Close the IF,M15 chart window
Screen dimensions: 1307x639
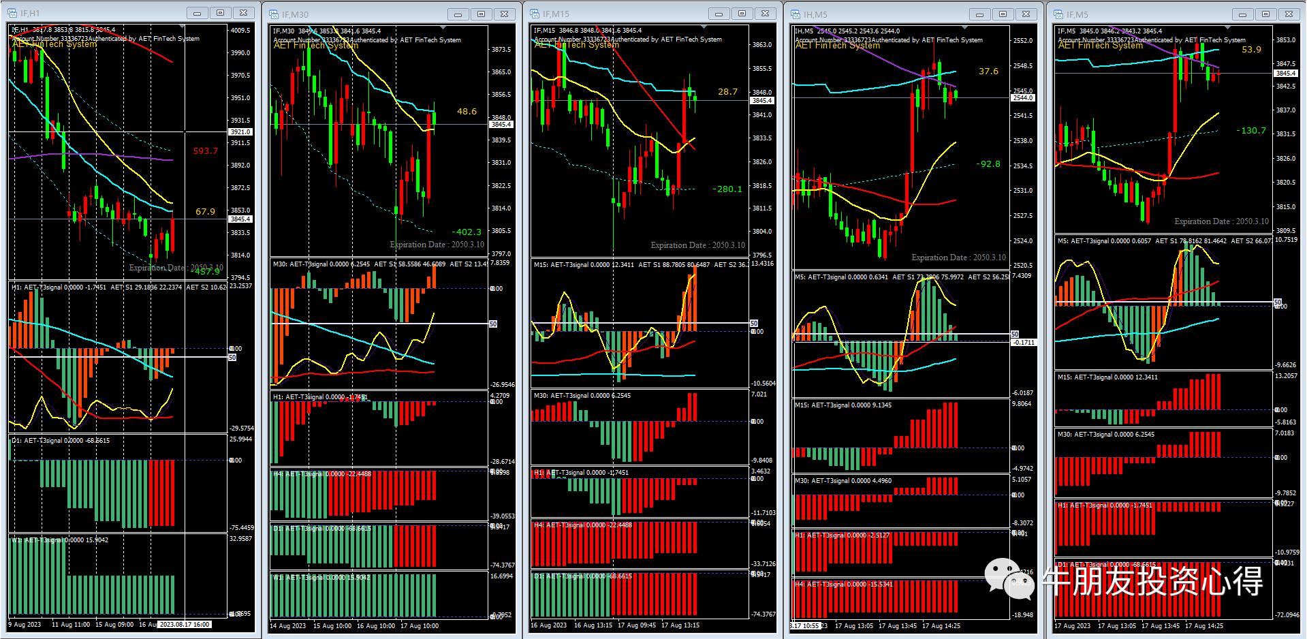[x=766, y=14]
